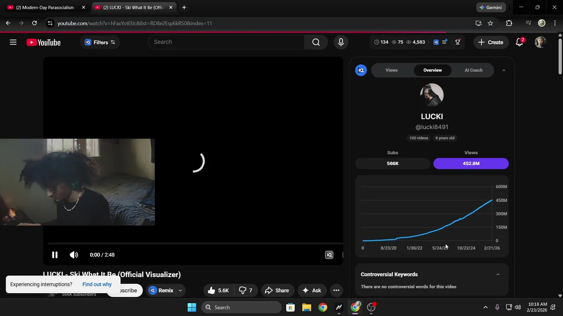Click the Remix button
The image size is (563, 316).
pos(161,291)
